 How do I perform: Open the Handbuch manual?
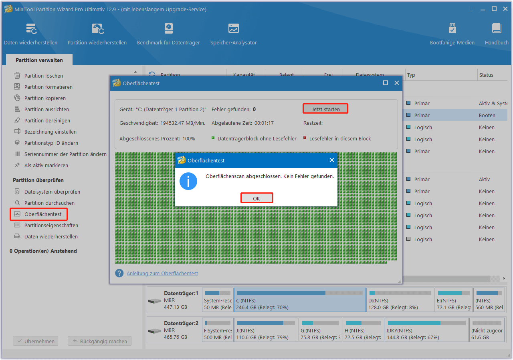click(x=497, y=34)
